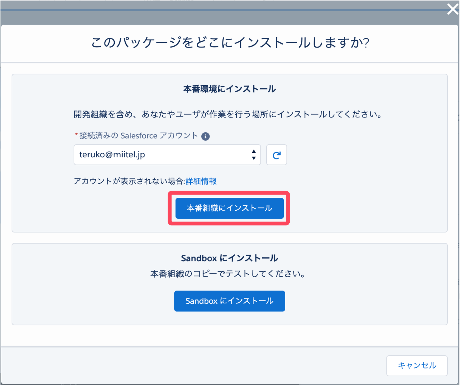Click the dialog title このパッケージをどこにインストールしますか?

230,43
